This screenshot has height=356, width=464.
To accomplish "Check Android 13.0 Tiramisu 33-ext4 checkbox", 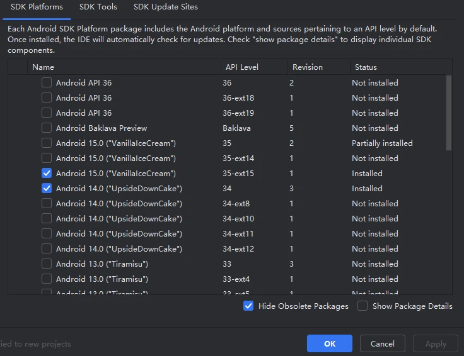I will pyautogui.click(x=47, y=279).
